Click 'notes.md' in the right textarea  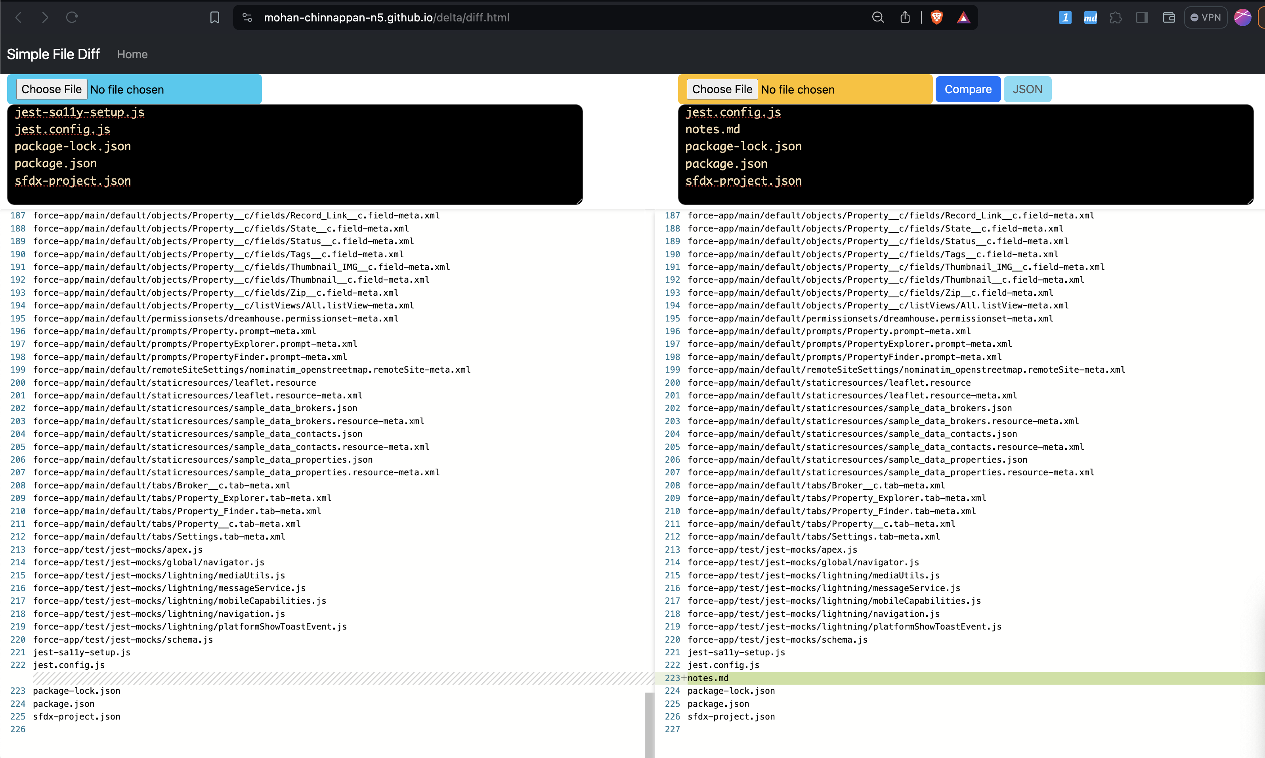712,129
